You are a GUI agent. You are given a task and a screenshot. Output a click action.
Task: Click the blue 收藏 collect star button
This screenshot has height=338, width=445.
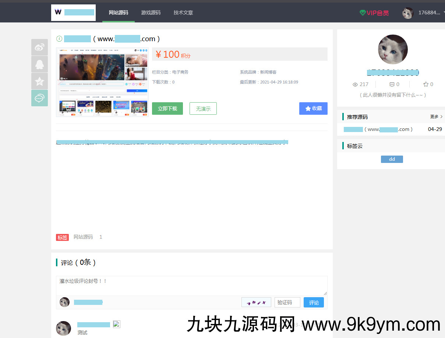(313, 108)
